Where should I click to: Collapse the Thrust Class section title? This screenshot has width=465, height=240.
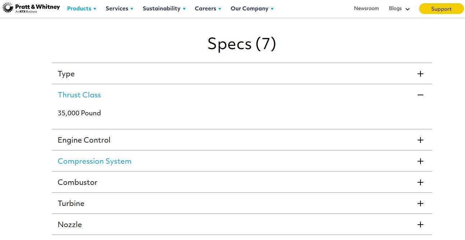(79, 95)
